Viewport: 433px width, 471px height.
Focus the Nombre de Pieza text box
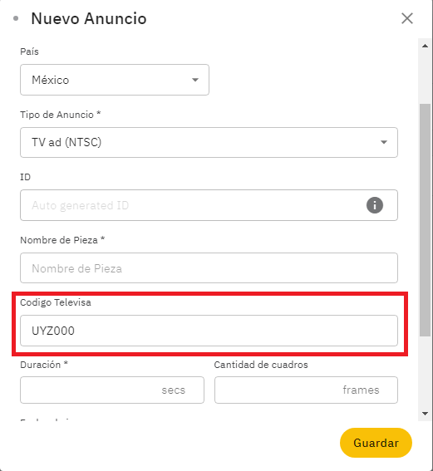coord(209,268)
